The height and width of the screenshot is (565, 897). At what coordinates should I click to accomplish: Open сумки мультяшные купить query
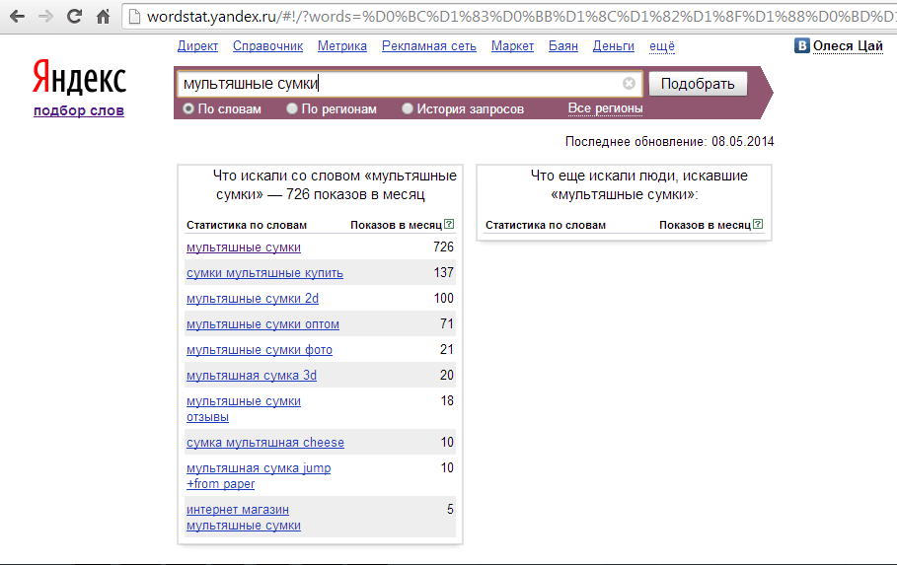click(x=264, y=273)
